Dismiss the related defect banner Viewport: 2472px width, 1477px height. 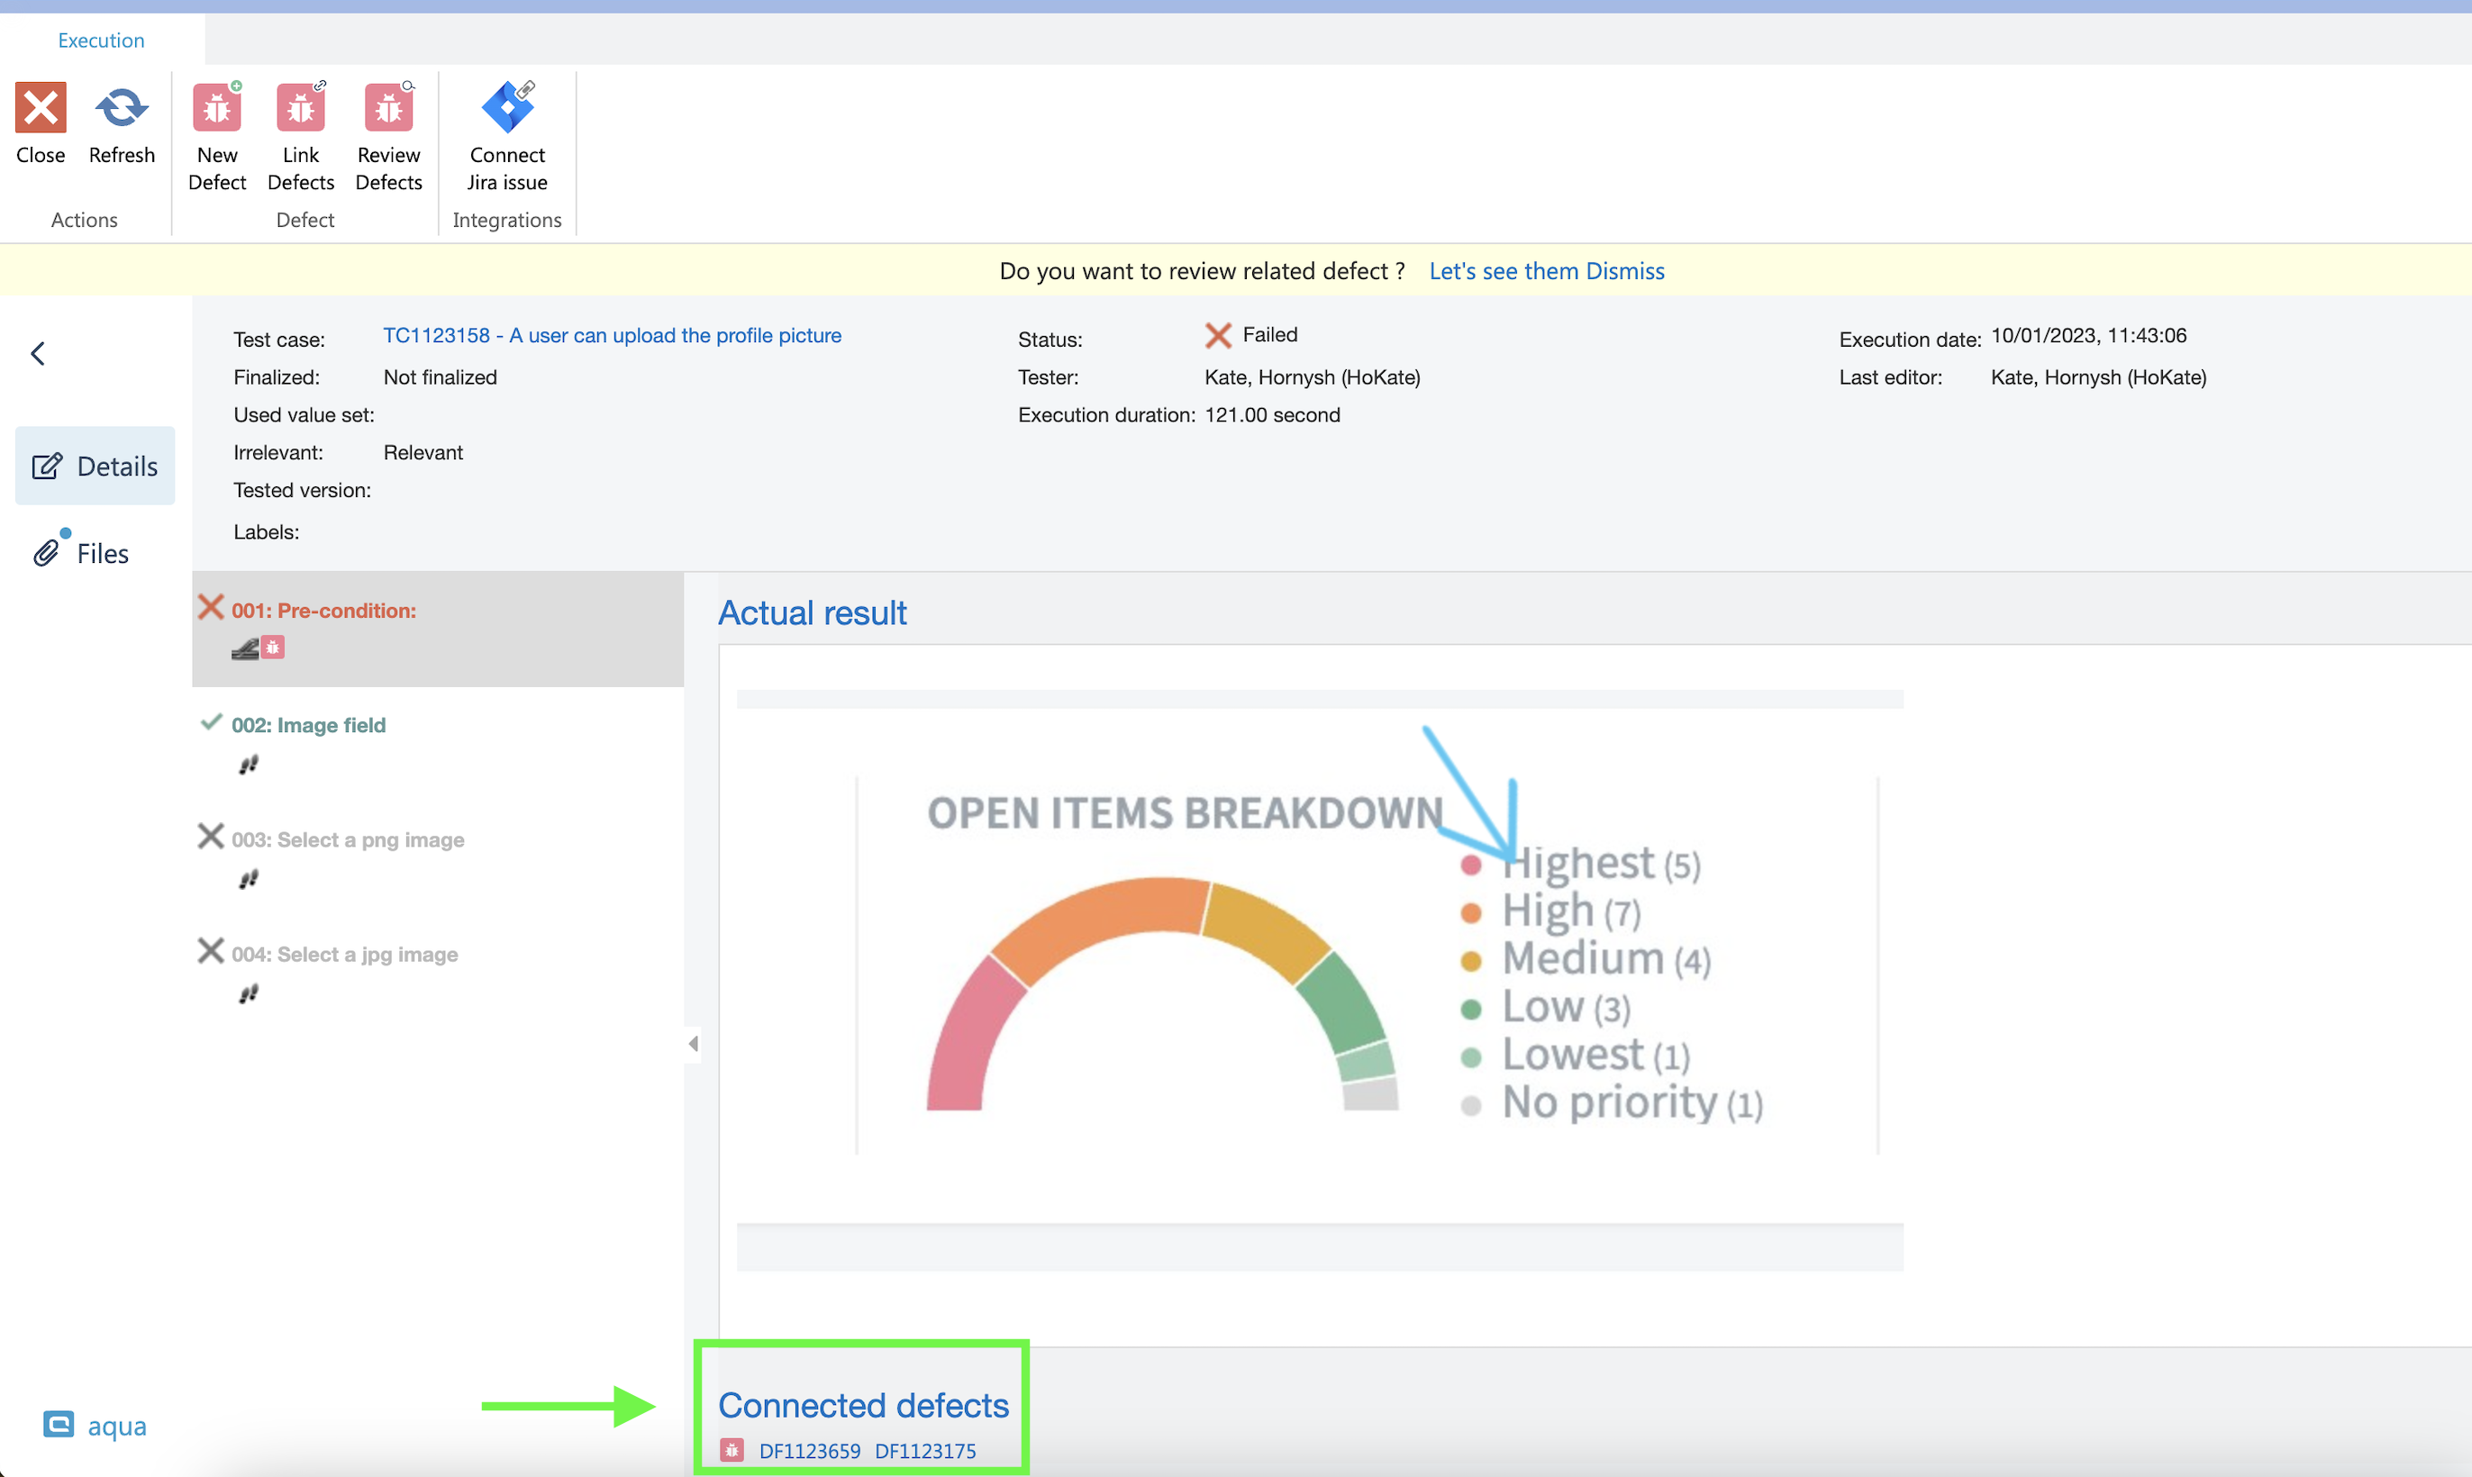[1625, 271]
